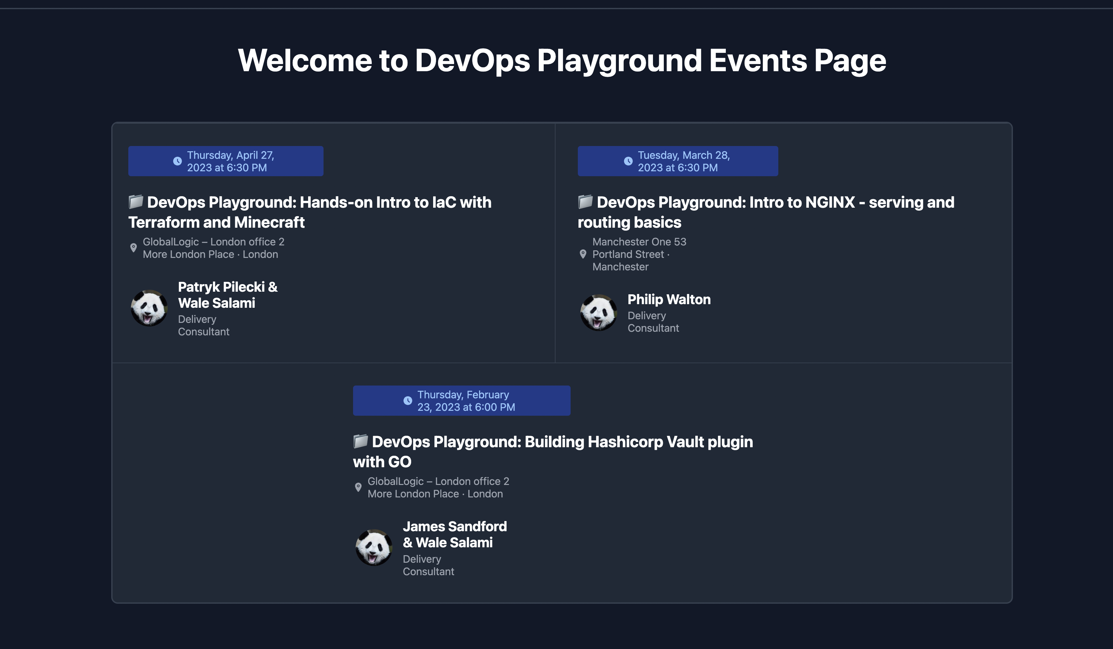This screenshot has width=1113, height=649.
Task: Click the April 27 date badge
Action: [x=226, y=161]
